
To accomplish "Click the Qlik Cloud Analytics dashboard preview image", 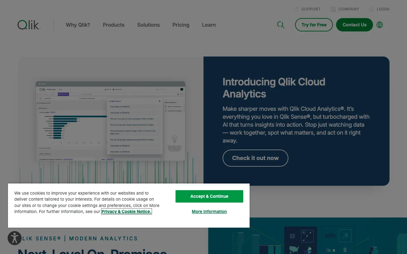I will pos(110,121).
